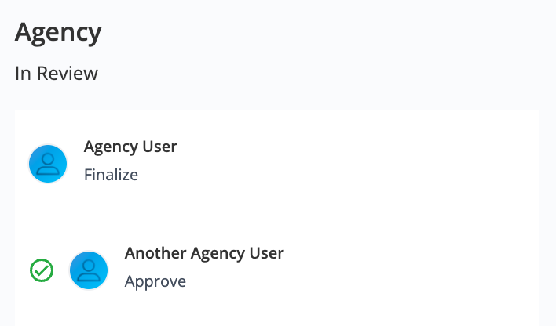Click Another Agency User's blue avatar icon
This screenshot has height=326, width=556.
coord(89,270)
